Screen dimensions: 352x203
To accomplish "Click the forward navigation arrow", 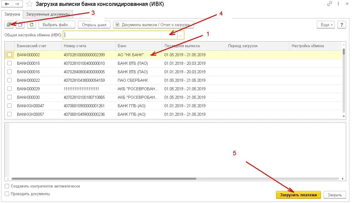I will pos(17,4).
